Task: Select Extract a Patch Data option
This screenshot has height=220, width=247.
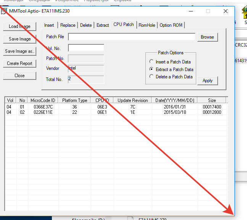Action: point(171,70)
